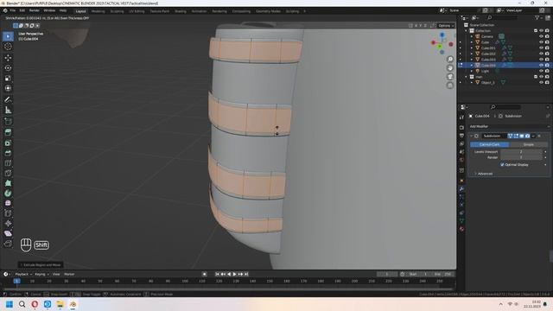This screenshot has width=553, height=311.
Task: Toggle Subdivision modifier edit mode display
Action: [516, 136]
